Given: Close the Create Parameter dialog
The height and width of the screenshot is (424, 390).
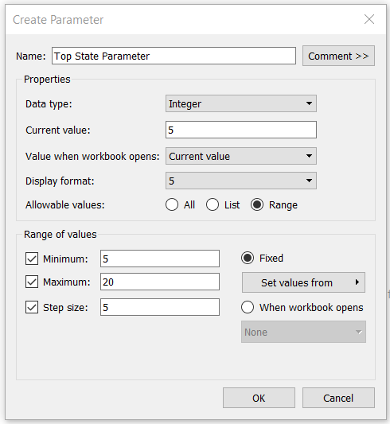Looking at the screenshot, I should [x=369, y=19].
